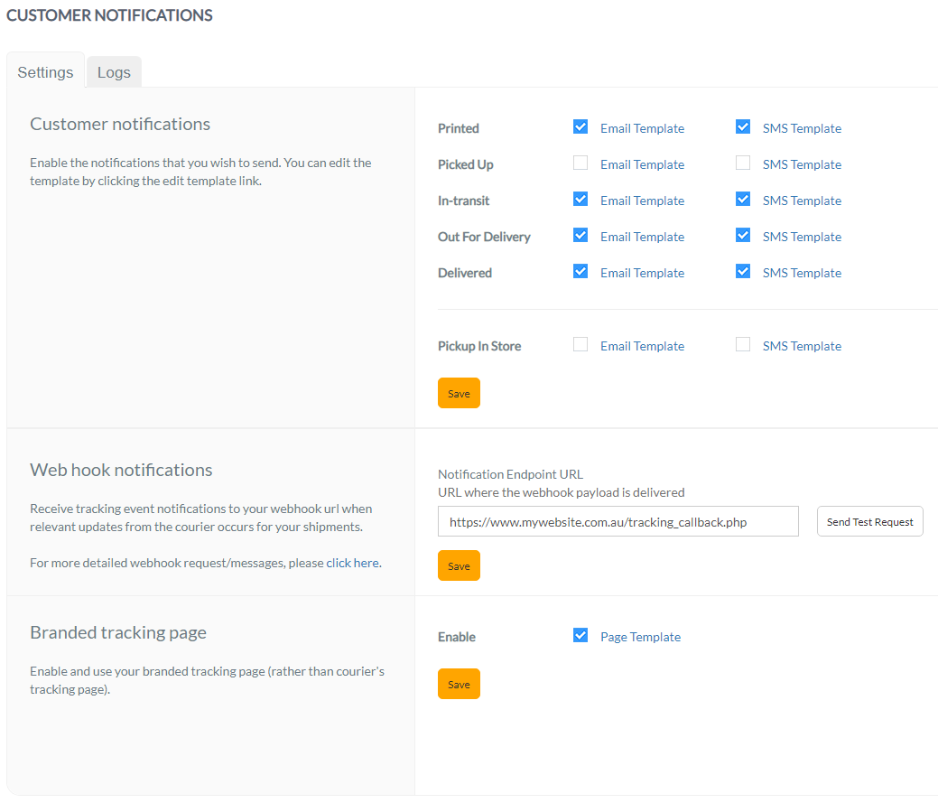
Task: Open the Page Template for branded tracking
Action: [x=640, y=637]
